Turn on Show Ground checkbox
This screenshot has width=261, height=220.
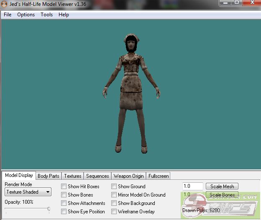(114, 187)
